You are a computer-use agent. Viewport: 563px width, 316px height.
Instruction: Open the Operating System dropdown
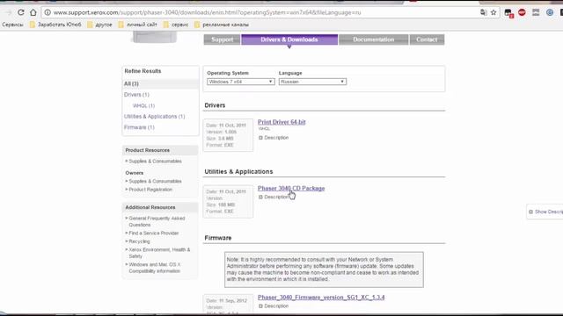point(240,82)
